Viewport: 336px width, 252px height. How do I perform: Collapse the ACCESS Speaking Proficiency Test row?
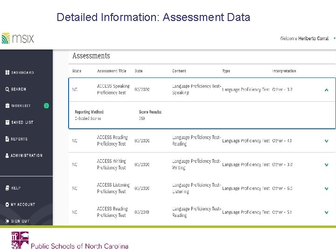point(326,90)
